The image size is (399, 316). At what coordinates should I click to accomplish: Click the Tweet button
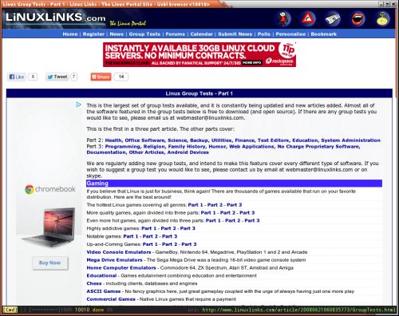(57, 77)
